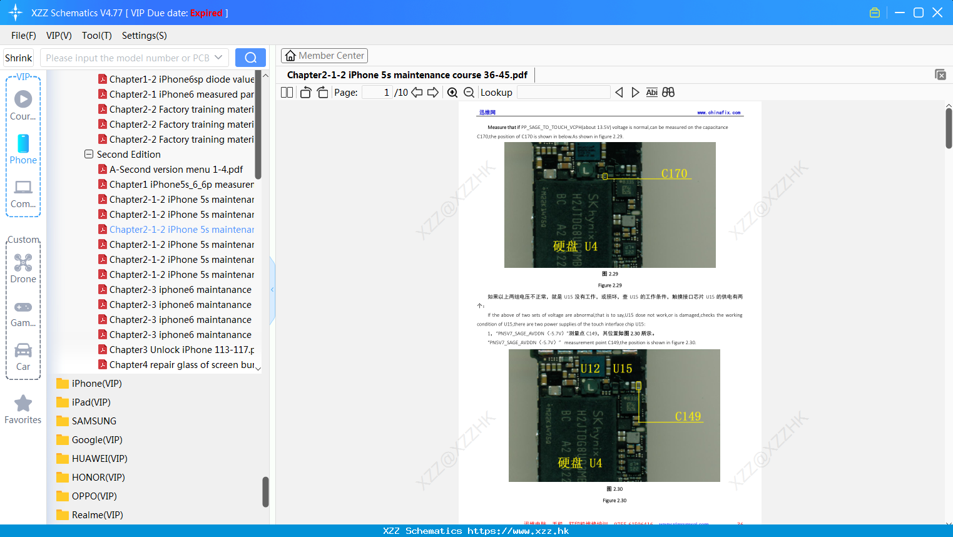Open the File(F) menu
The height and width of the screenshot is (537, 953).
[24, 36]
